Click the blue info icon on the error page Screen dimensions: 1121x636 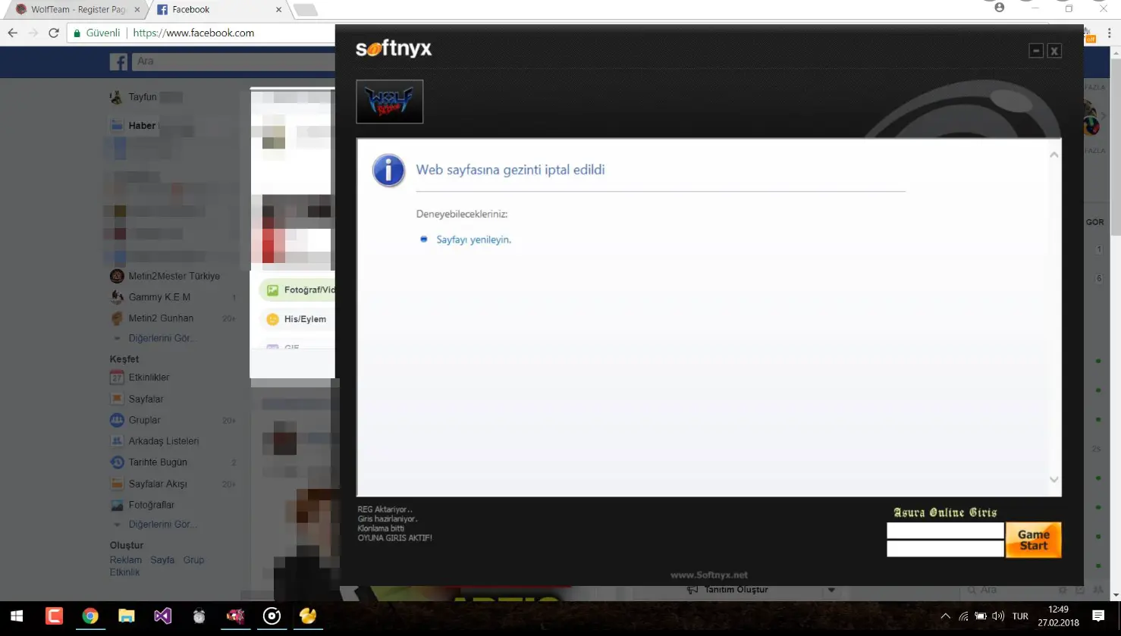point(388,171)
